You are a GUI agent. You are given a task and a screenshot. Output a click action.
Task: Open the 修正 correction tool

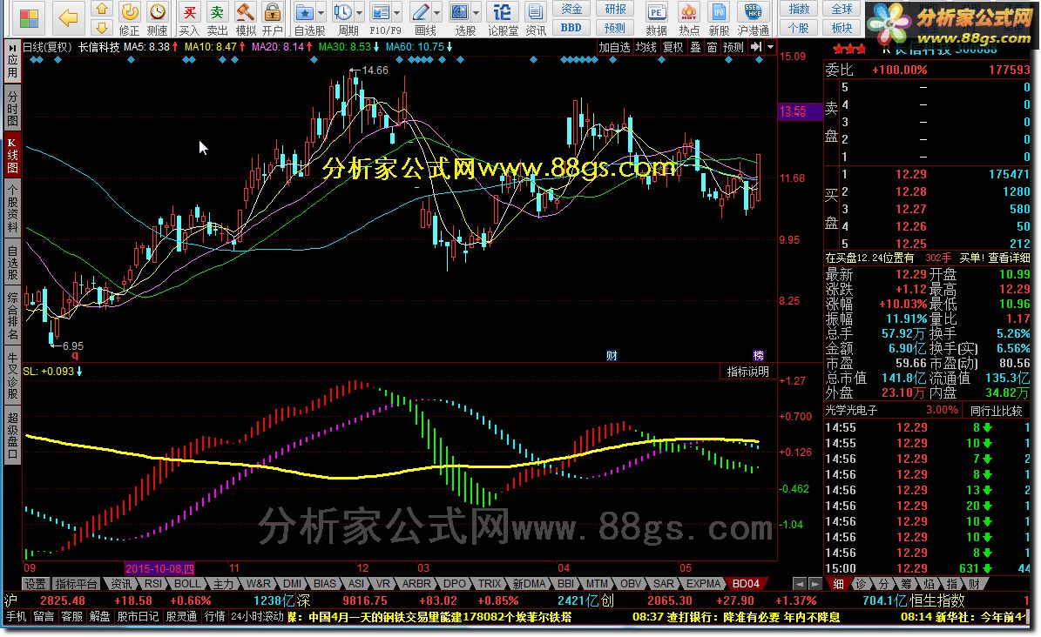tap(130, 12)
